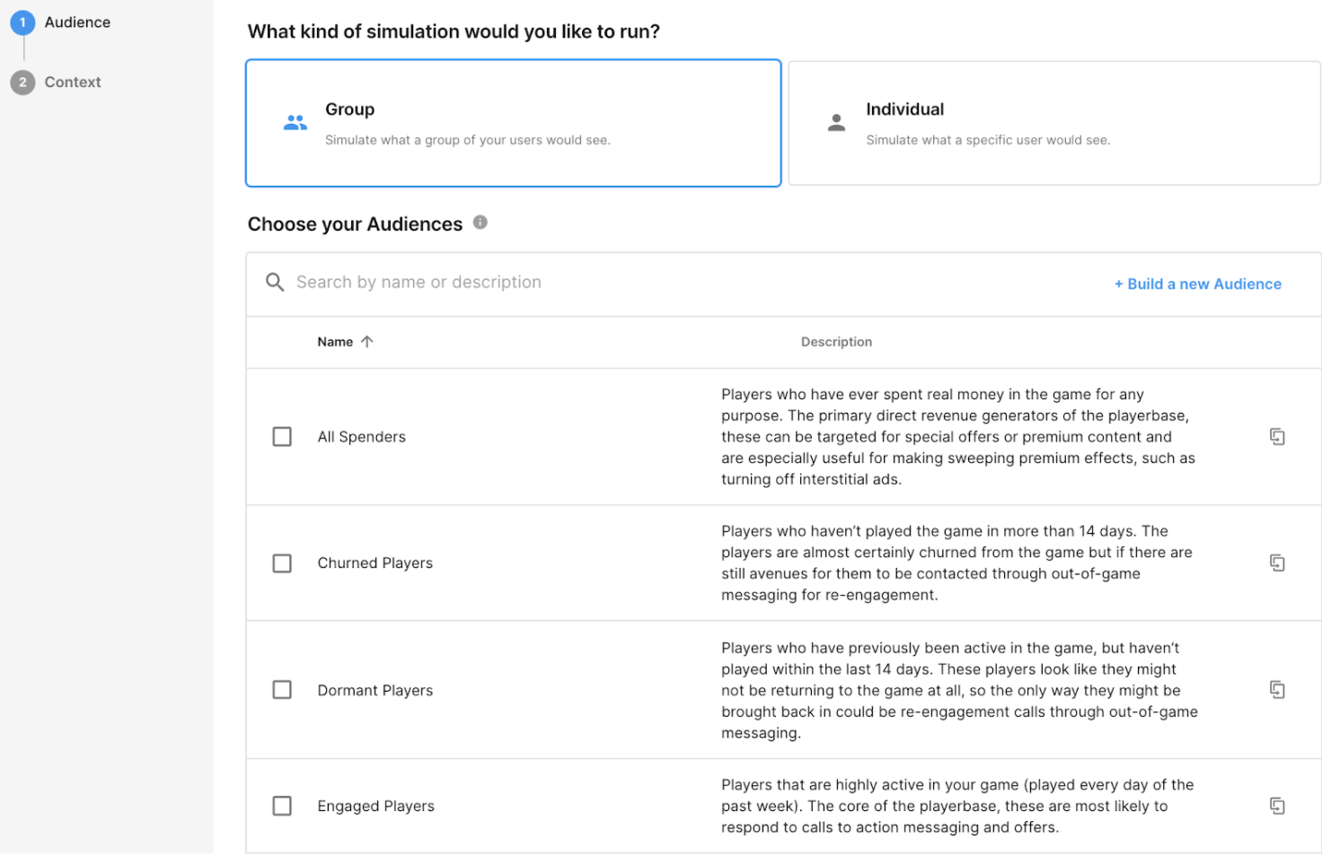Viewport: 1322px width, 856px height.
Task: Click the copy icon for Churned Players
Action: pyautogui.click(x=1277, y=563)
